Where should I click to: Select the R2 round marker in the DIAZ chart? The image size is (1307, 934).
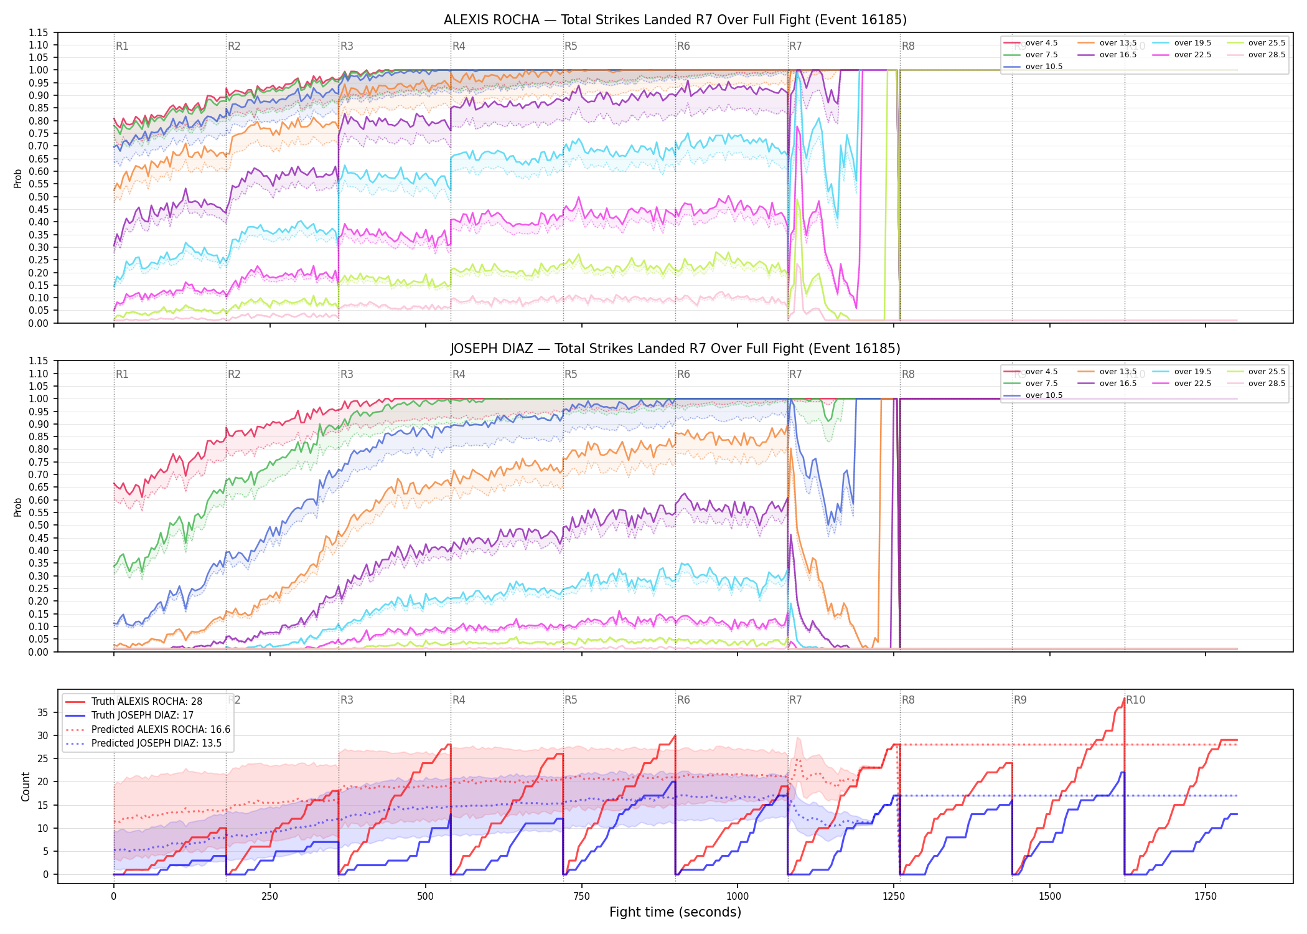234,374
